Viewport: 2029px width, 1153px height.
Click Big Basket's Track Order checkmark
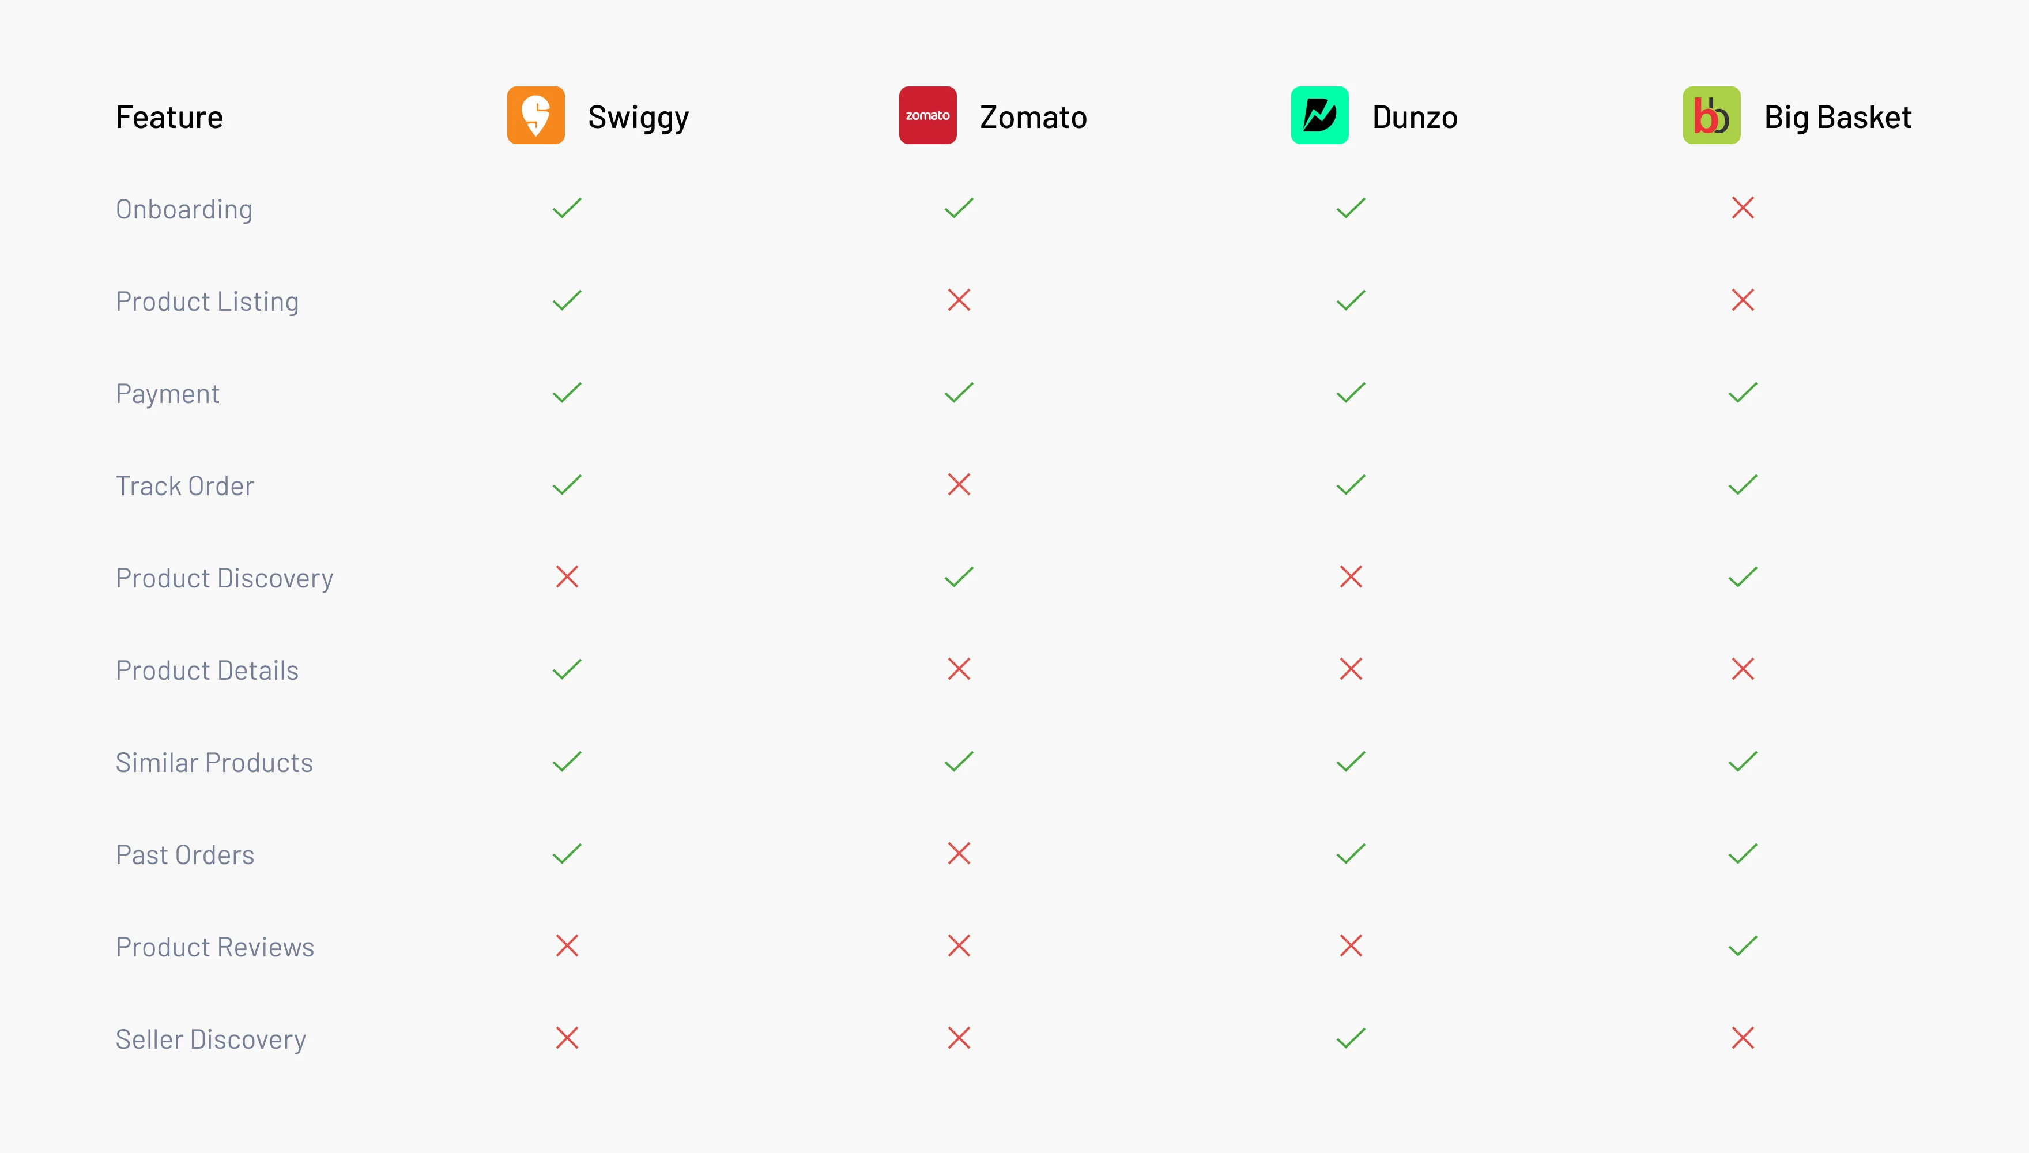[x=1743, y=485]
